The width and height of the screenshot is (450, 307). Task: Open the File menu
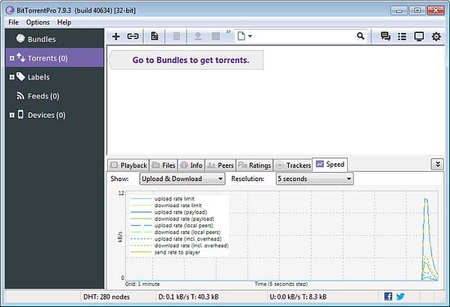(13, 23)
